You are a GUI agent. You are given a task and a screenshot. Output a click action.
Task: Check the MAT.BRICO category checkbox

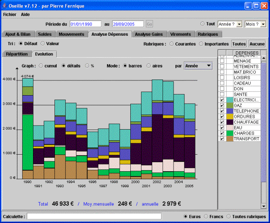pos(222,72)
